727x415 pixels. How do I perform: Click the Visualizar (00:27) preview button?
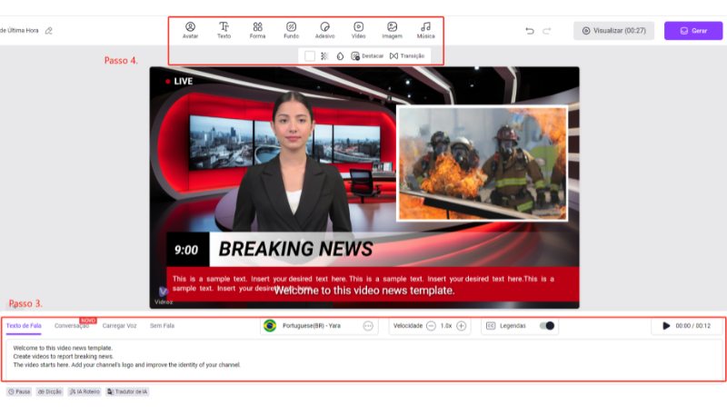click(x=614, y=31)
